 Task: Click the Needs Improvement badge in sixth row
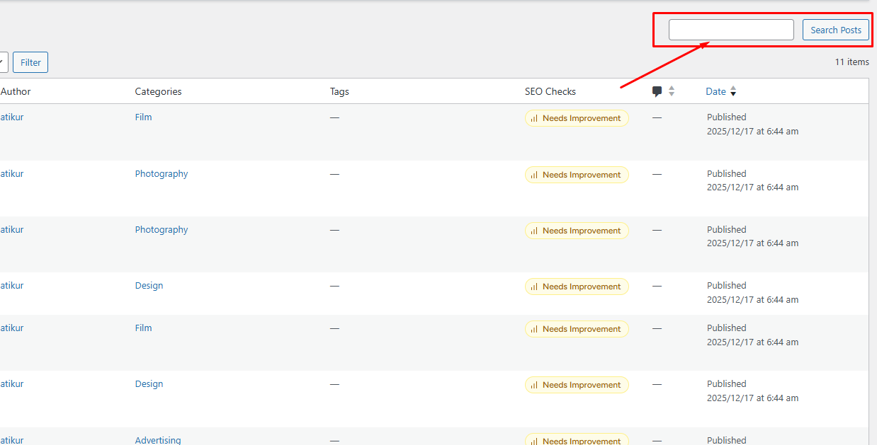577,385
